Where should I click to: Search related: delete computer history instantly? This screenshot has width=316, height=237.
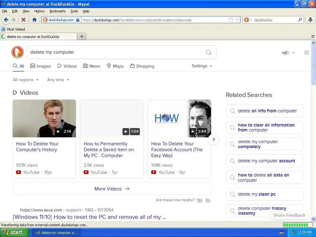[264, 211]
